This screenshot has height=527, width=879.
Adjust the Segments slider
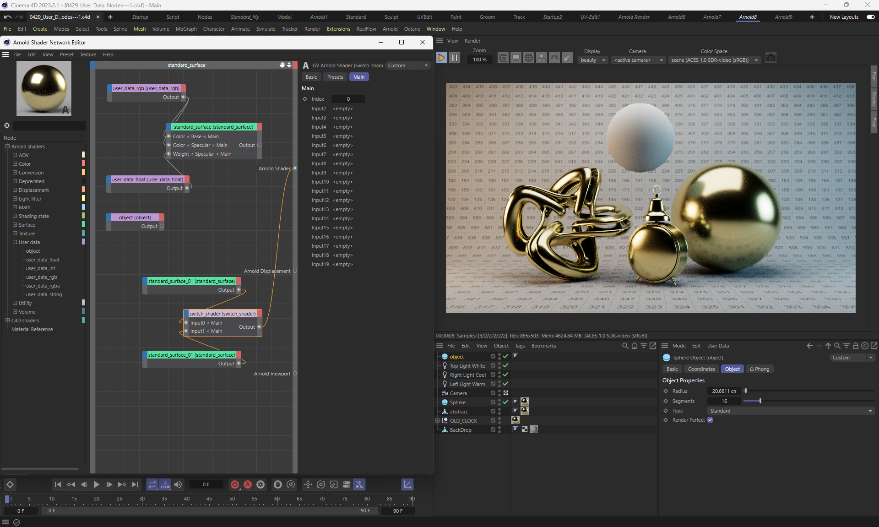[760, 401]
